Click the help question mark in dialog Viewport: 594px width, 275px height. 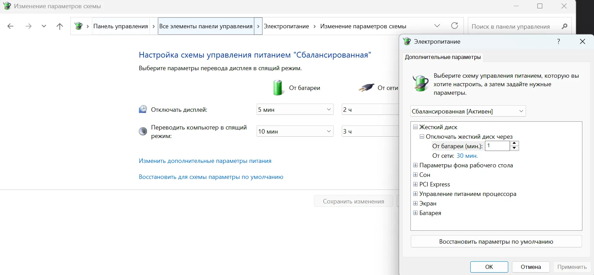558,41
